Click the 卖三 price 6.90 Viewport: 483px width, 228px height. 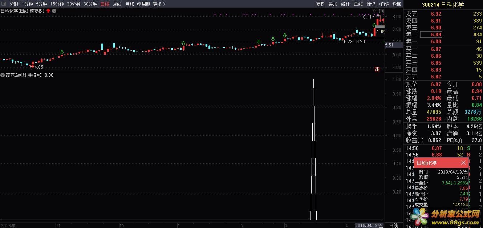pyautogui.click(x=436, y=28)
